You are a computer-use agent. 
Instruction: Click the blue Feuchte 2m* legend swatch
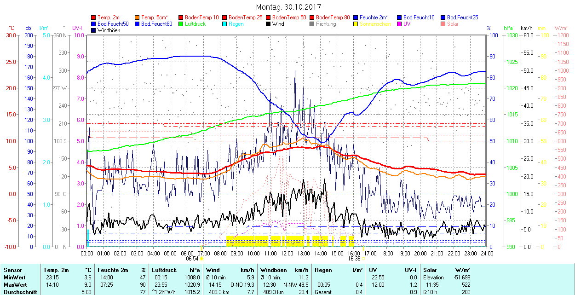pyautogui.click(x=356, y=17)
